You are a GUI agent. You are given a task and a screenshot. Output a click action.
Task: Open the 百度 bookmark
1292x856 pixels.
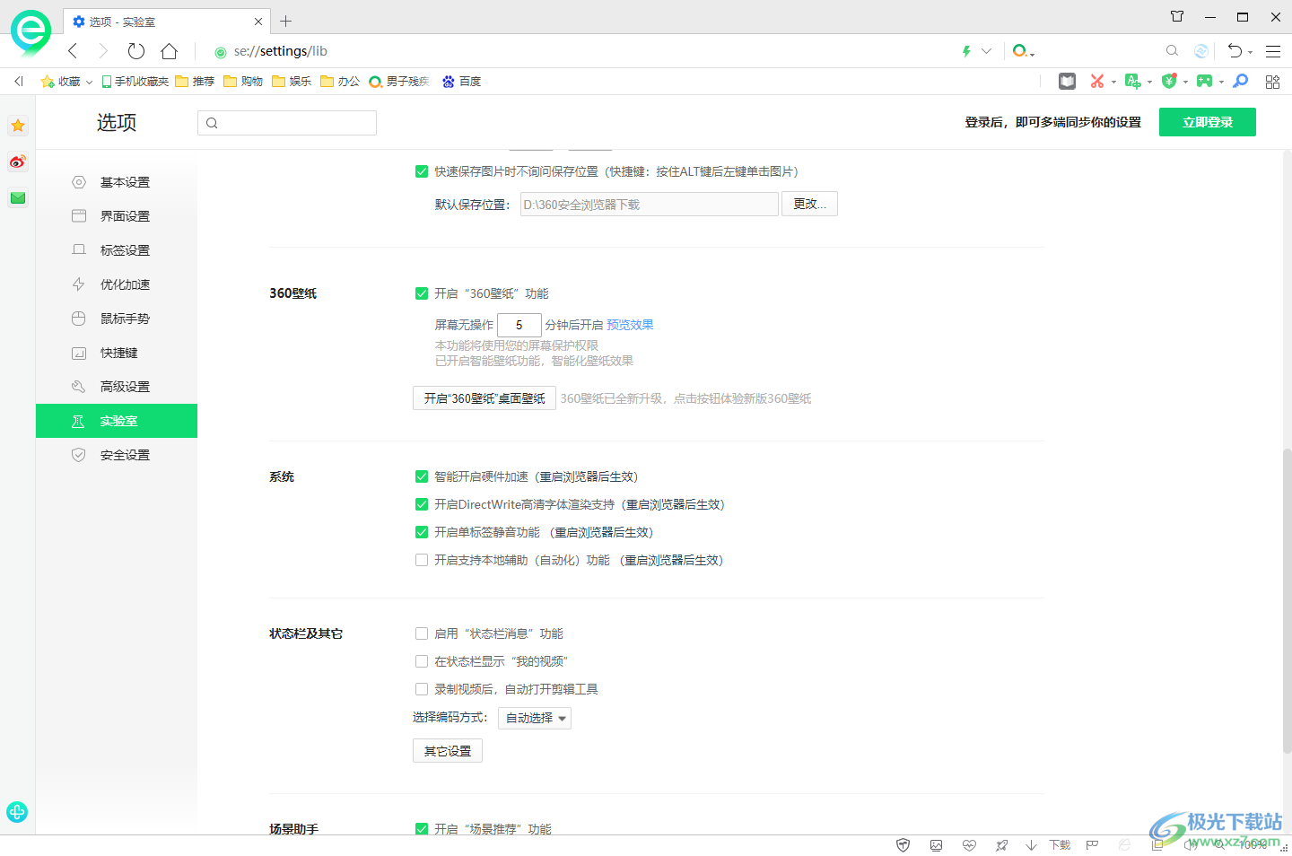(x=461, y=82)
